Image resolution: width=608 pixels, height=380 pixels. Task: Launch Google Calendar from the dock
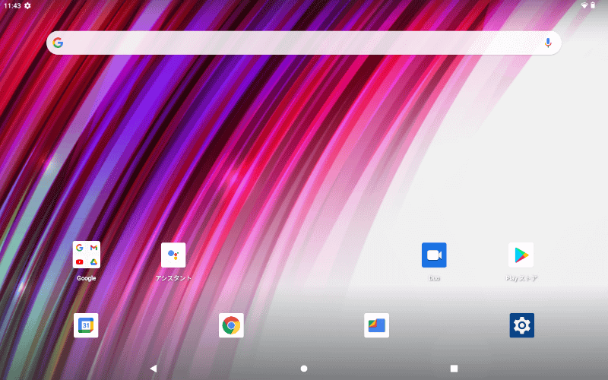[86, 325]
